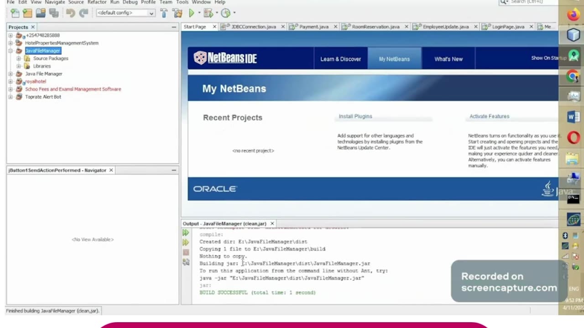Click the Debug Project toolbar icon

[x=208, y=13]
